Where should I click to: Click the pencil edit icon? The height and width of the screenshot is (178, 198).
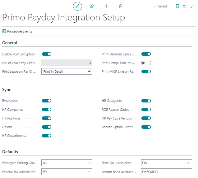coord(77,6)
